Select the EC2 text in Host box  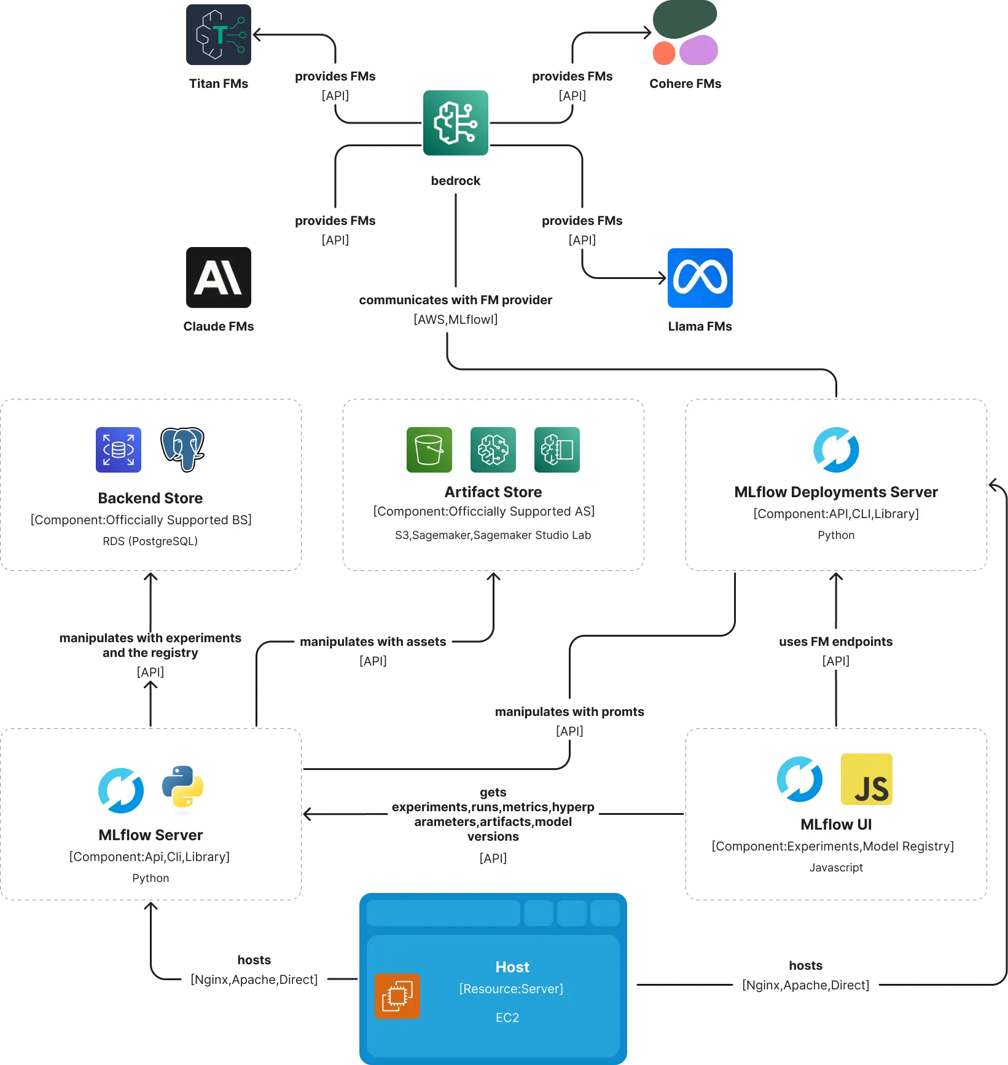[507, 1018]
